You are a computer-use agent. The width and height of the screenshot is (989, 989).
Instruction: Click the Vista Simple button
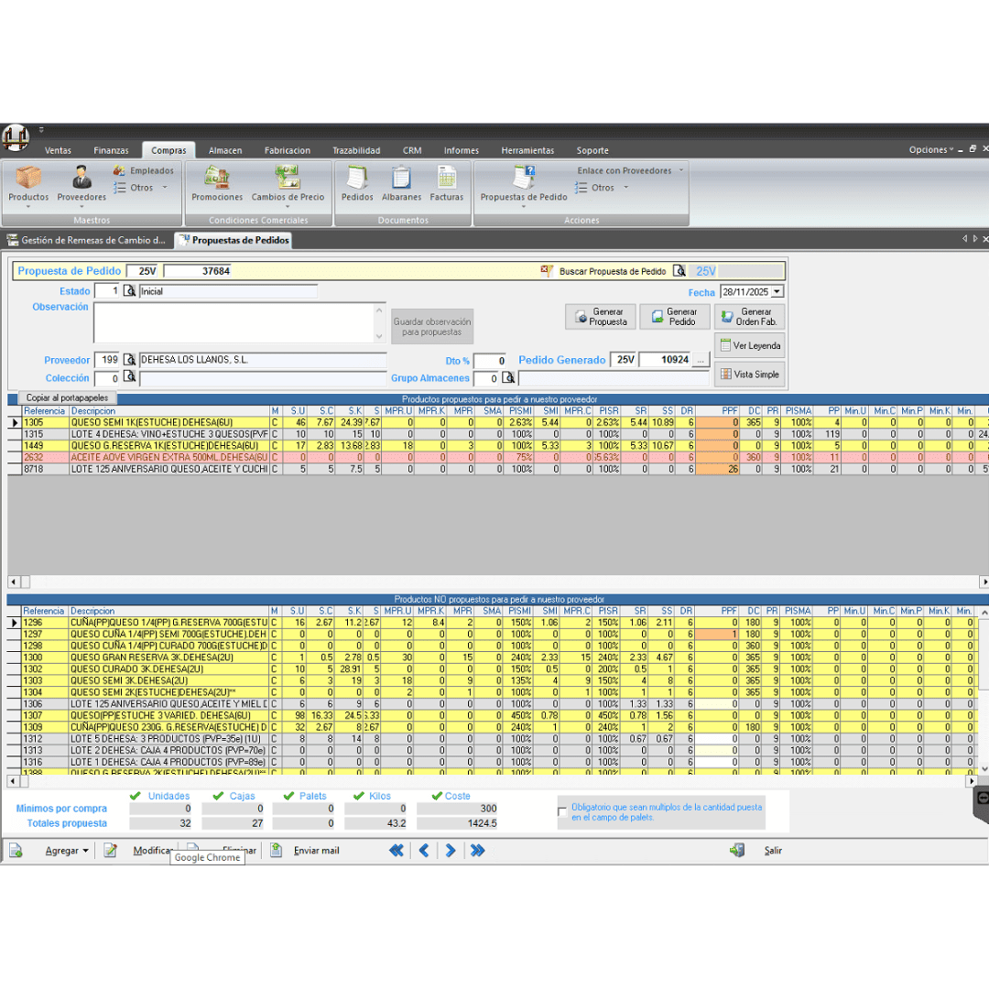pyautogui.click(x=749, y=374)
